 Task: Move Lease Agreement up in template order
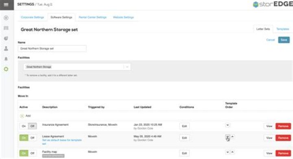232,137
